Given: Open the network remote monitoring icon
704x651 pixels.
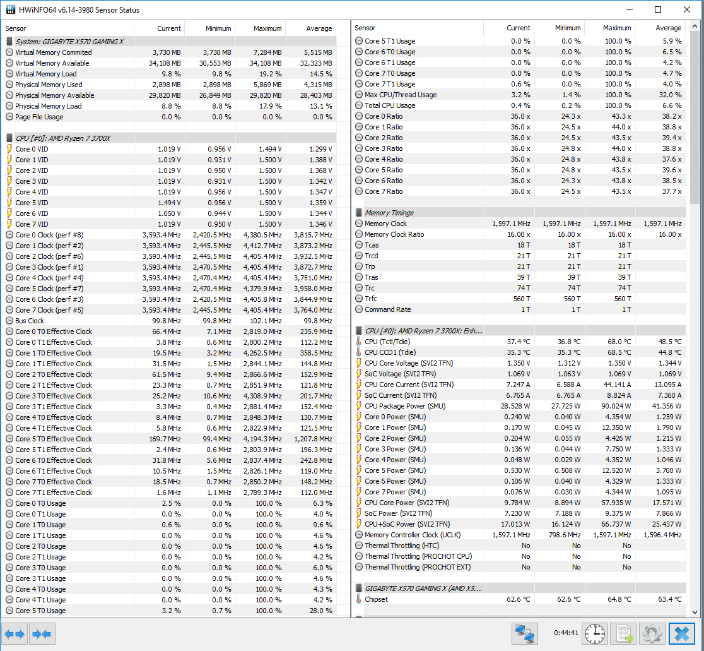Looking at the screenshot, I should pos(524,634).
